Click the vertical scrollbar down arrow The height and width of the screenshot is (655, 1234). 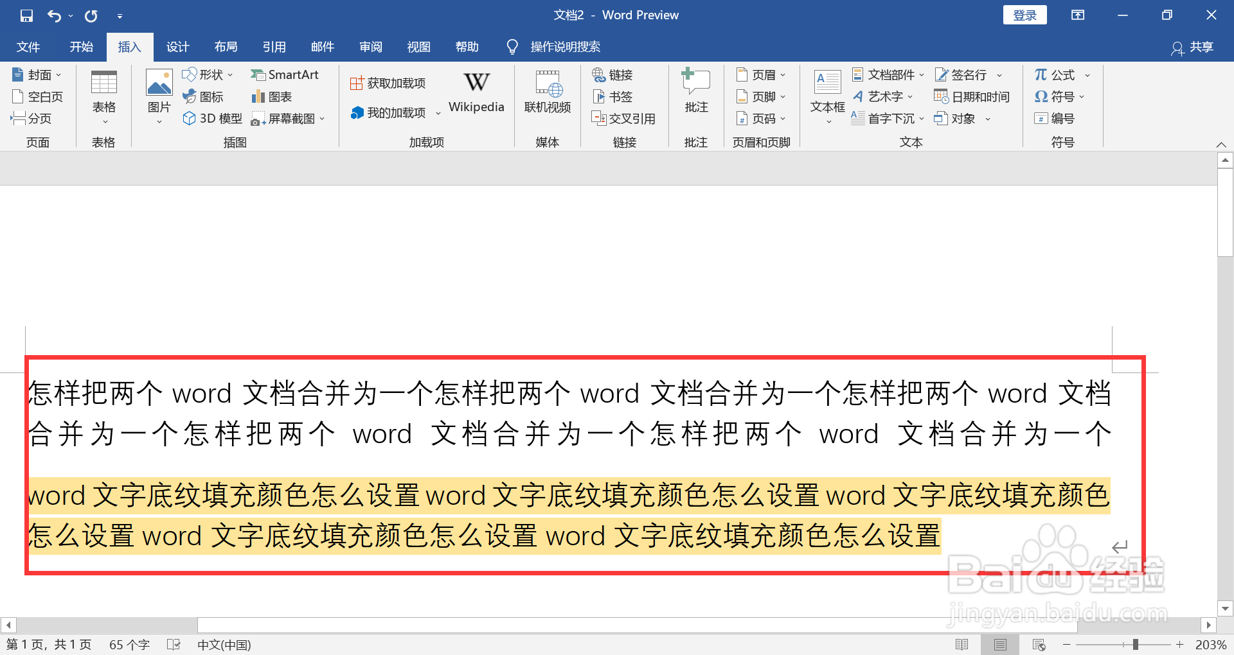[1225, 608]
